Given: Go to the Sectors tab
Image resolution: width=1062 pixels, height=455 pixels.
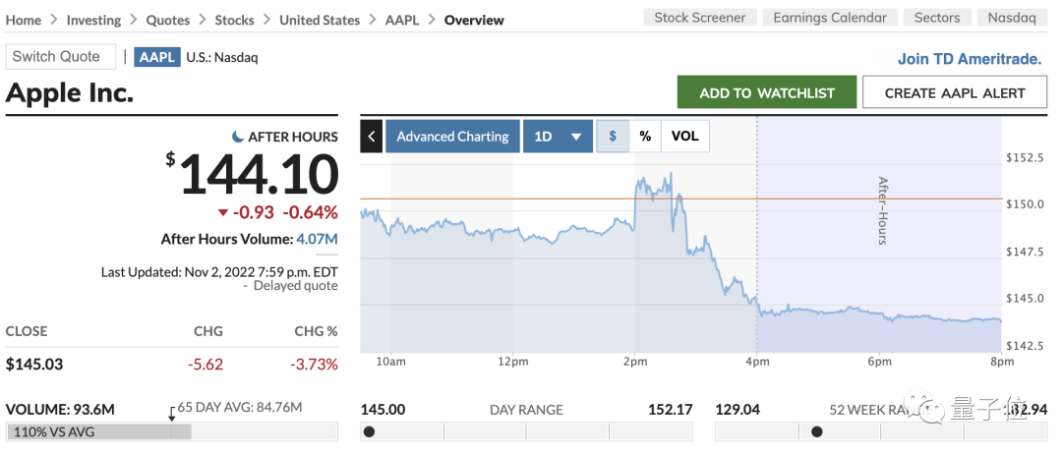Looking at the screenshot, I should [937, 18].
